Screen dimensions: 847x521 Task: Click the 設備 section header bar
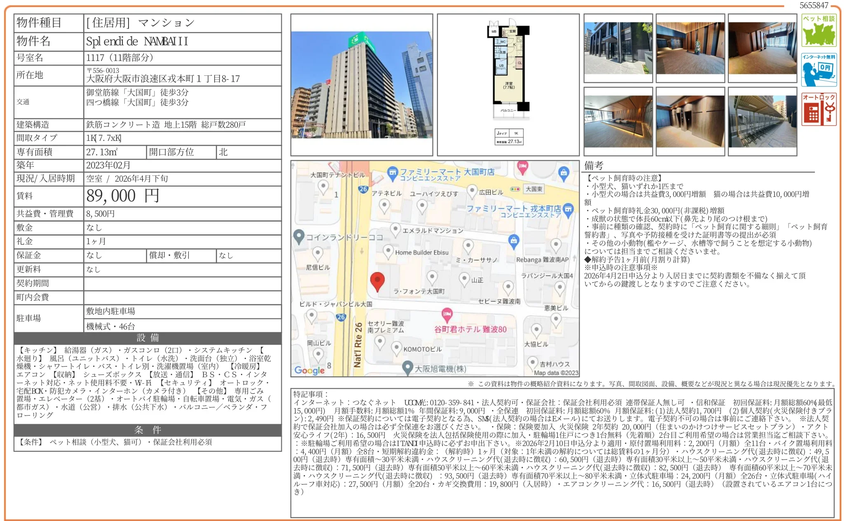click(147, 338)
